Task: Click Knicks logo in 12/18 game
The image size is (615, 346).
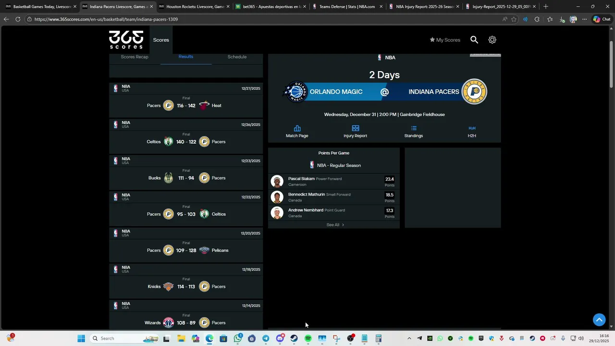Action: pos(168,286)
